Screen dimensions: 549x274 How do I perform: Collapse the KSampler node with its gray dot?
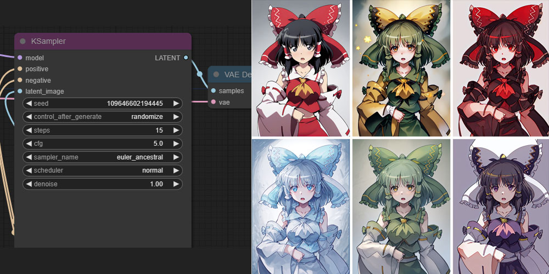point(23,41)
